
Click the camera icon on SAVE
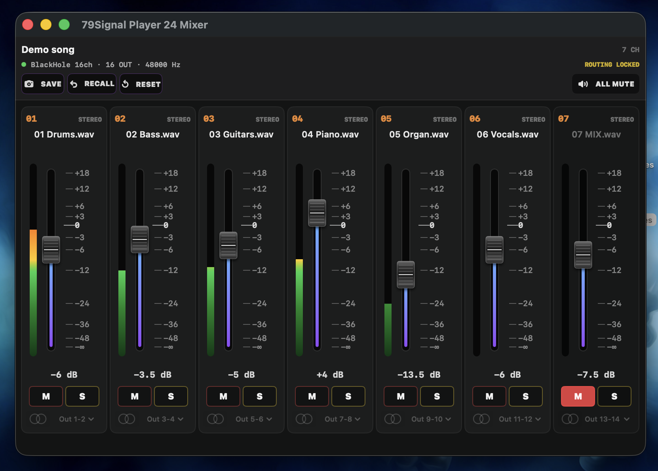click(29, 84)
